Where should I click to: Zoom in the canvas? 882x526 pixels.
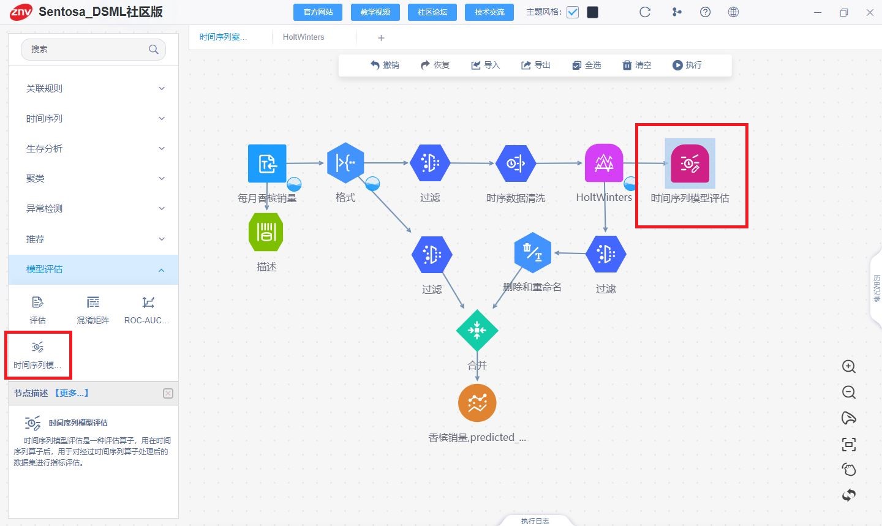849,367
